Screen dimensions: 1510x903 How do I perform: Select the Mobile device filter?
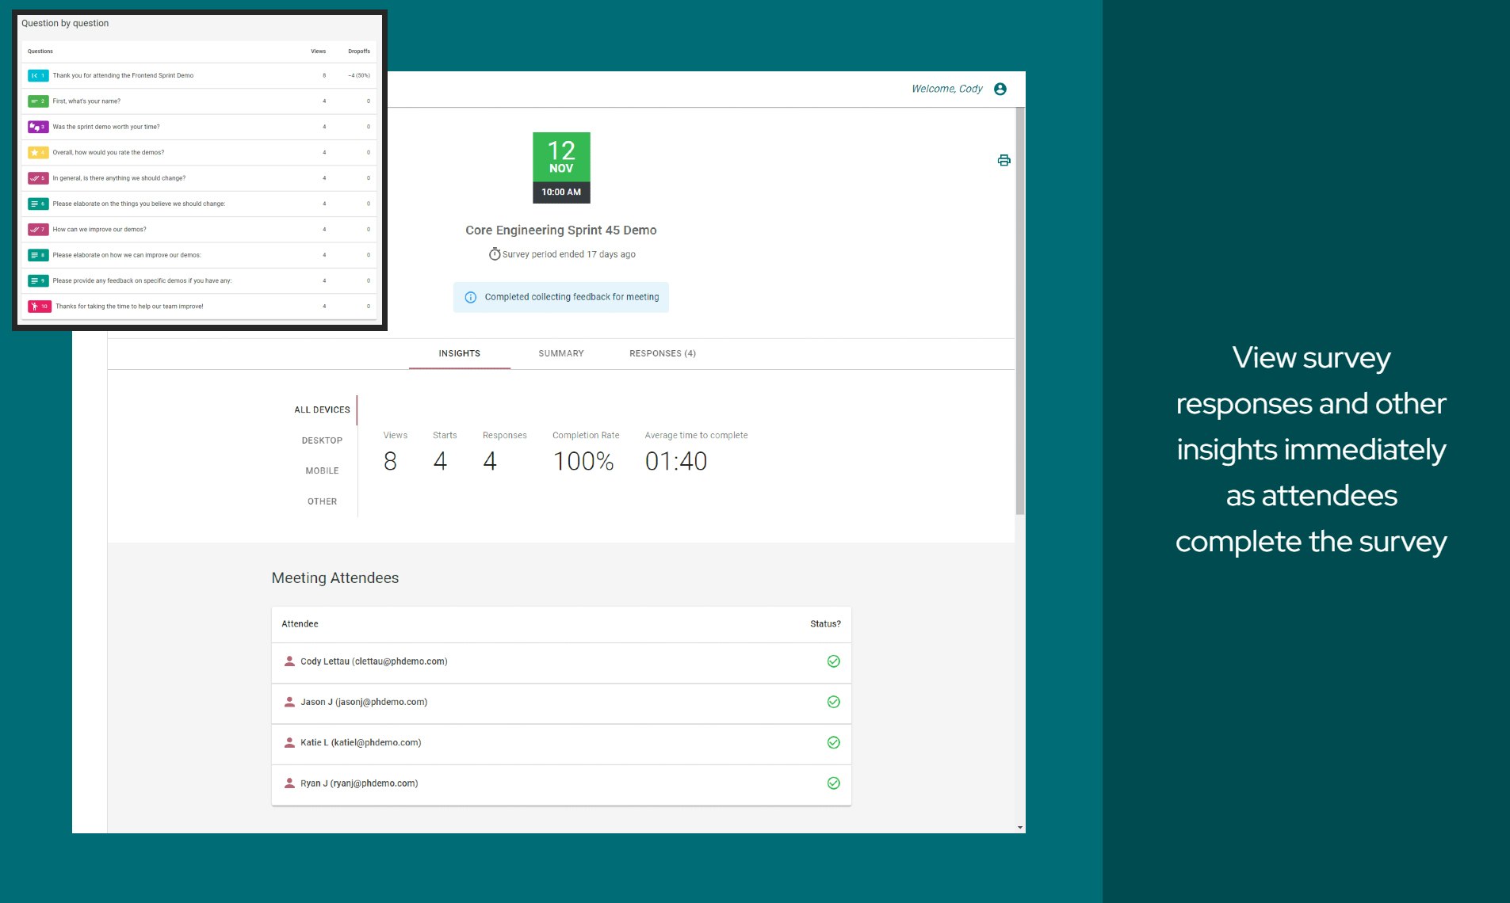click(x=322, y=471)
